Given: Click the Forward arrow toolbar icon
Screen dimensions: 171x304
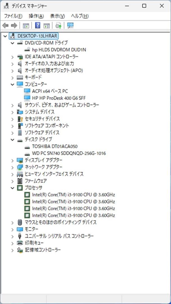Looking at the screenshot, I should [x=14, y=25].
